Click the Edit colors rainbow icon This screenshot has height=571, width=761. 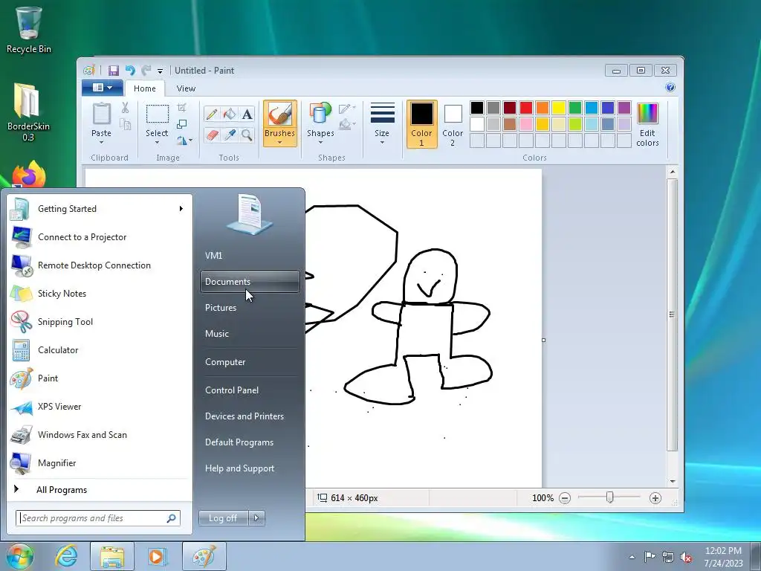pyautogui.click(x=647, y=114)
